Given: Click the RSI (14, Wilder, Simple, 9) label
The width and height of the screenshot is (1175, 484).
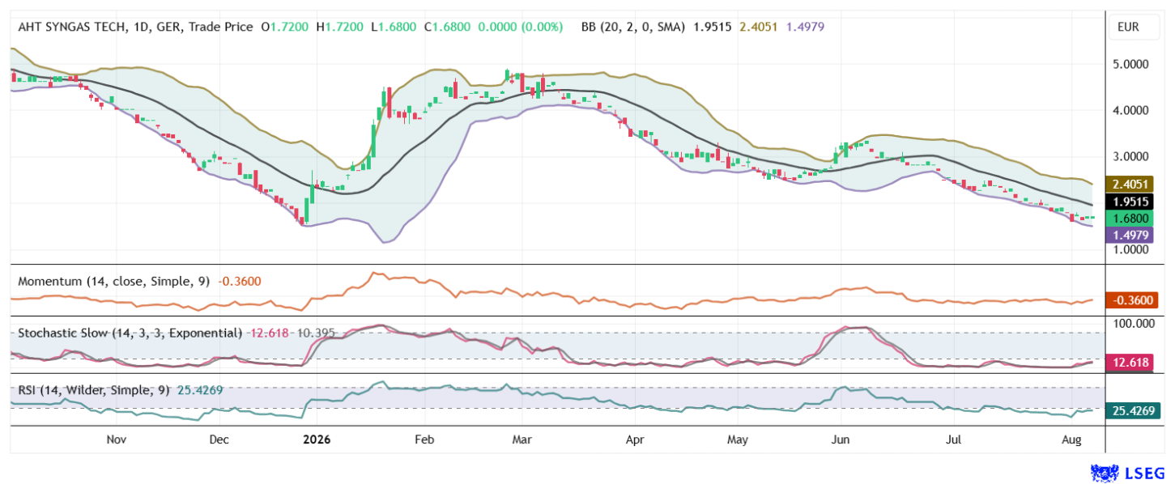Looking at the screenshot, I should [x=94, y=390].
